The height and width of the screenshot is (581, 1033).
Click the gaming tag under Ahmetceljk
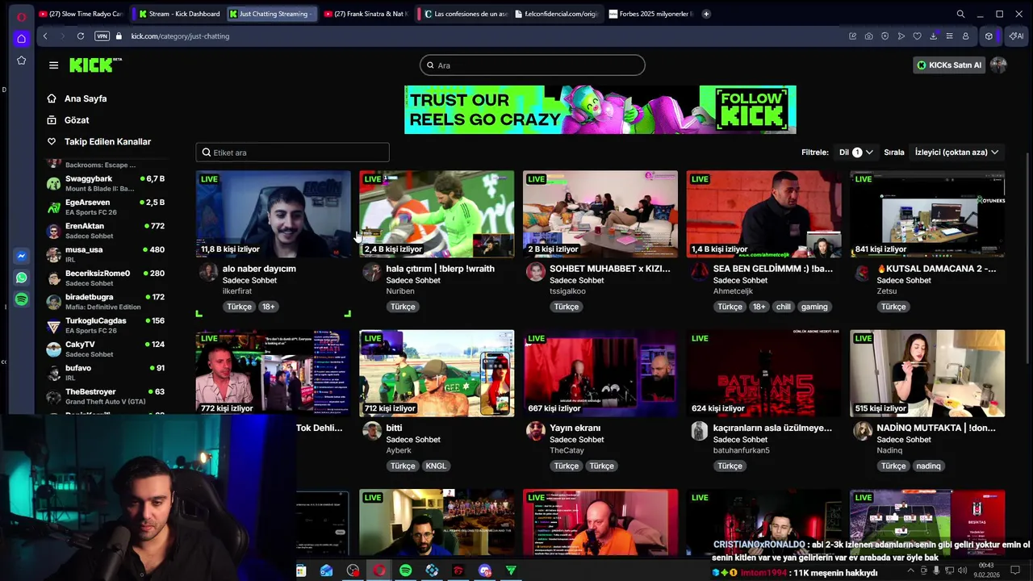click(814, 307)
